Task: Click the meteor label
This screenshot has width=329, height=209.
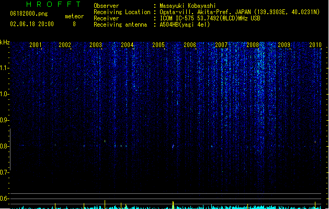Action: (74, 16)
